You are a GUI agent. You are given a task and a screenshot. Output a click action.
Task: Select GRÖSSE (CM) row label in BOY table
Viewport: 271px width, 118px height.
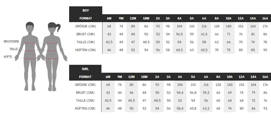[x=86, y=26]
